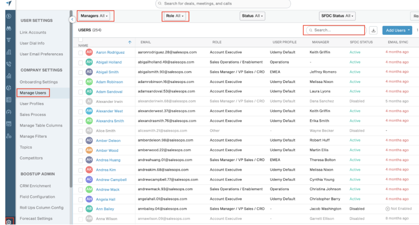This screenshot has width=419, height=225.
Task: Toggle the select-all checkbox in header
Action: (x=81, y=40)
